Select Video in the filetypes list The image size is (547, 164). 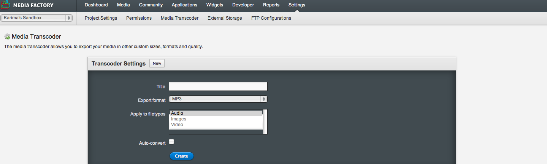pyautogui.click(x=216, y=125)
